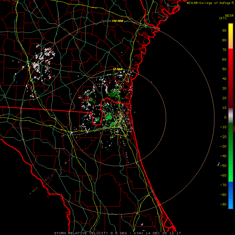Click the -90 knot scale value
Viewport: 235px width, 235px height.
(223, 204)
